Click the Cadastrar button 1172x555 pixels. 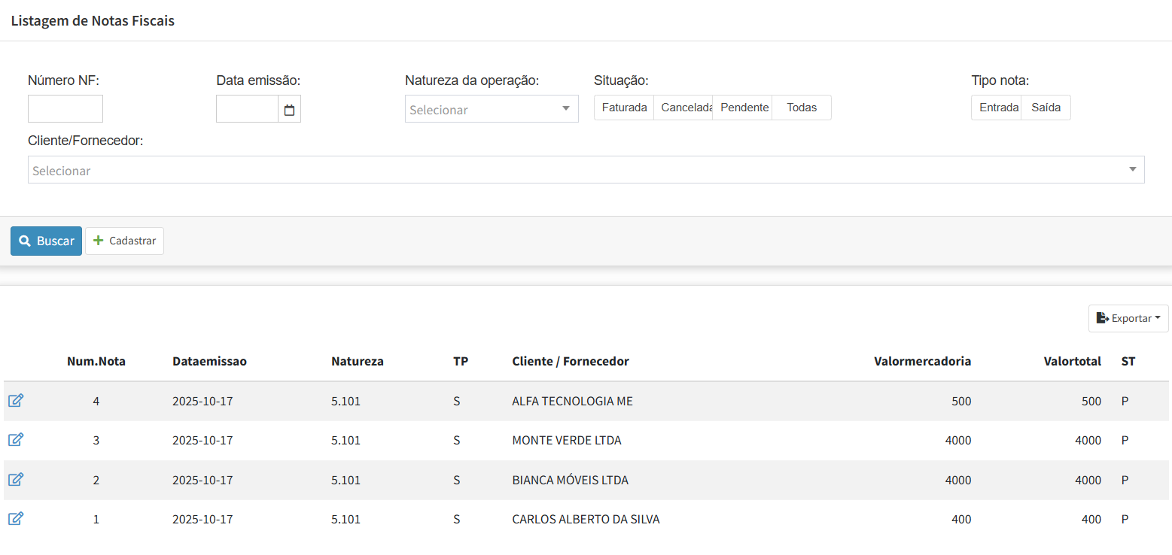tap(124, 241)
